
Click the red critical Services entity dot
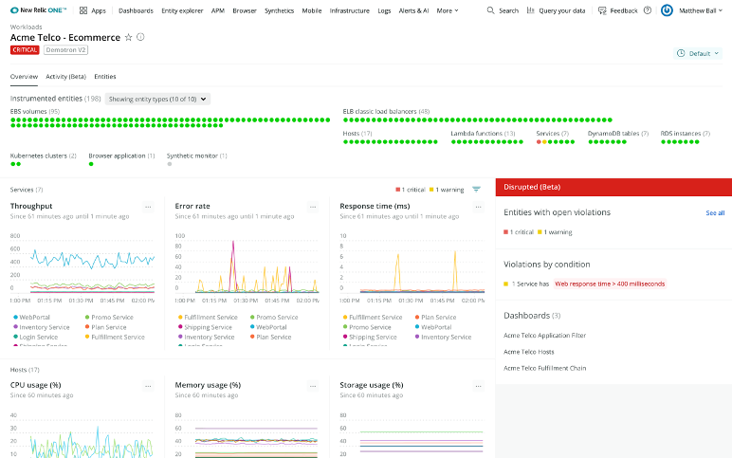(x=539, y=142)
